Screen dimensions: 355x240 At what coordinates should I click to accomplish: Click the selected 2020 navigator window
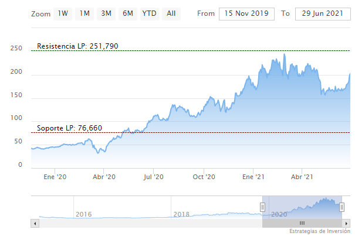pyautogui.click(x=302, y=207)
